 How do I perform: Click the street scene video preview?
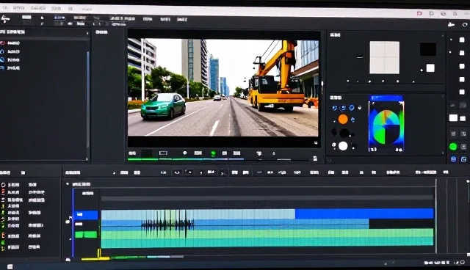click(223, 87)
